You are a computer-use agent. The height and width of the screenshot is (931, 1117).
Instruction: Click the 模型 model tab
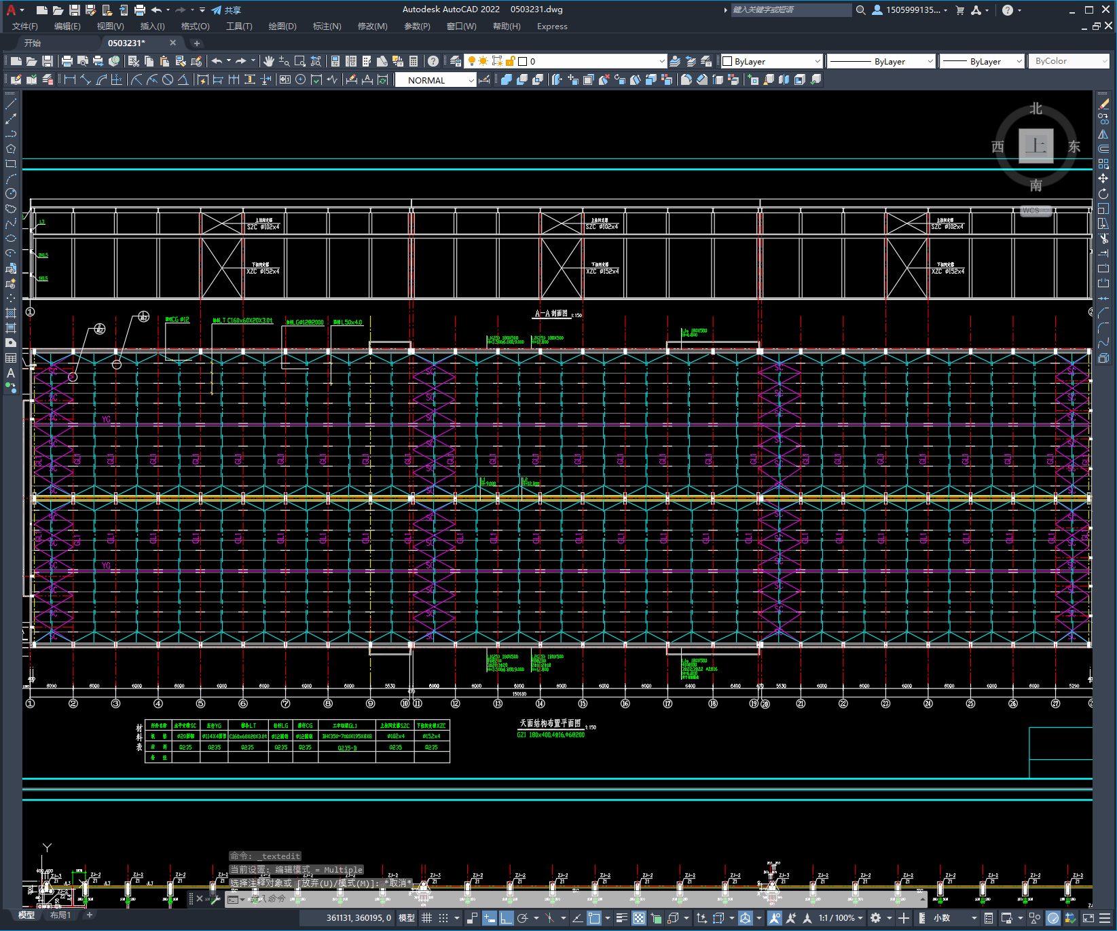coord(26,915)
